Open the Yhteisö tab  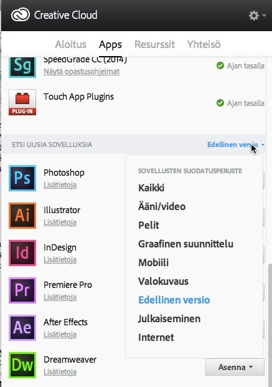point(204,44)
